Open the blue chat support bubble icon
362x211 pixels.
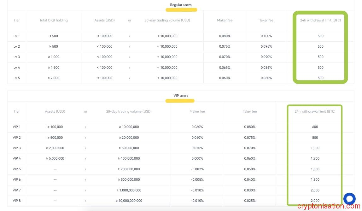point(349,199)
